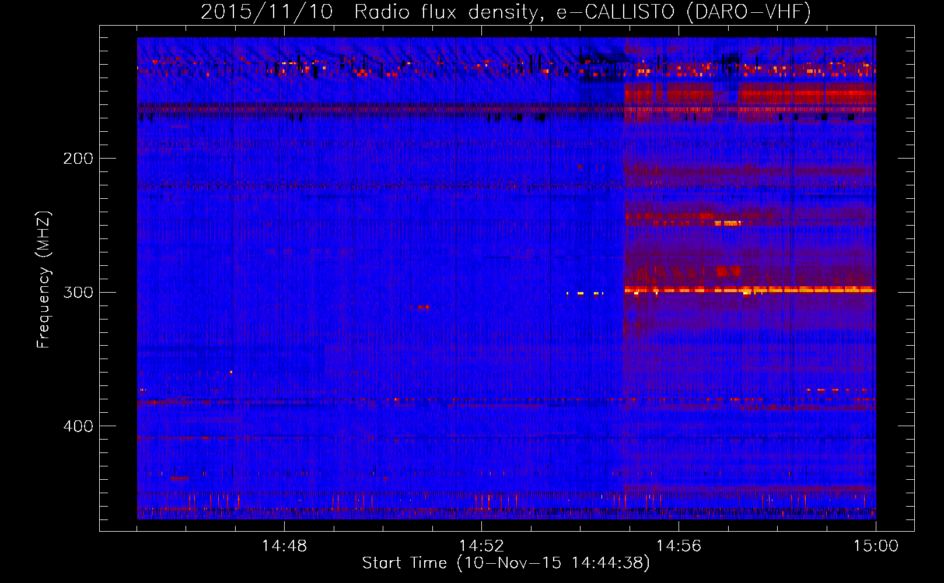
Task: Click the 'Frequency (MHZ)' y-axis label
Action: click(x=43, y=280)
